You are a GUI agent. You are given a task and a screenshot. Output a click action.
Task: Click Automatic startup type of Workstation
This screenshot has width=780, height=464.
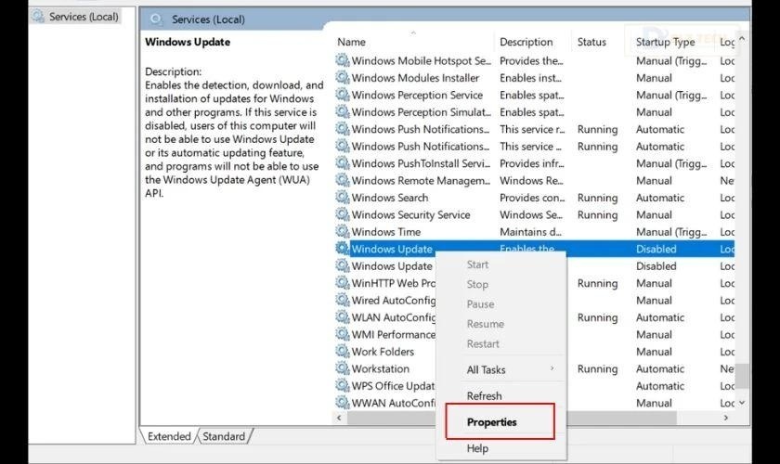pos(660,368)
